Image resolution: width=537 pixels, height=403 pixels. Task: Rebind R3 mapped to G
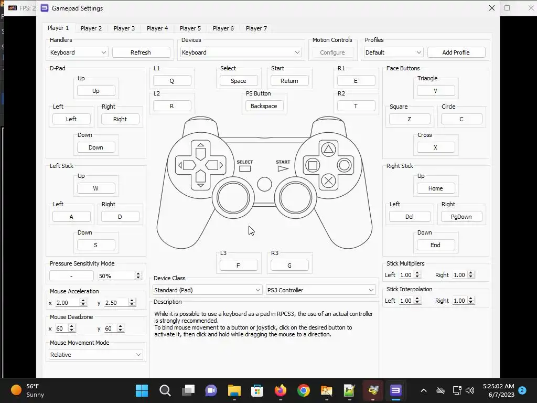(289, 265)
